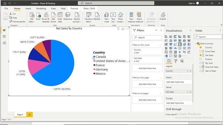Click Focus mode icon on pie visual
Image resolution: width=223 pixels, height=125 pixels.
(x=123, y=29)
